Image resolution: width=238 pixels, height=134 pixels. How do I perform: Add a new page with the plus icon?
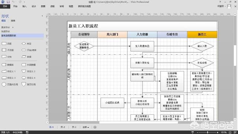click(x=95, y=127)
